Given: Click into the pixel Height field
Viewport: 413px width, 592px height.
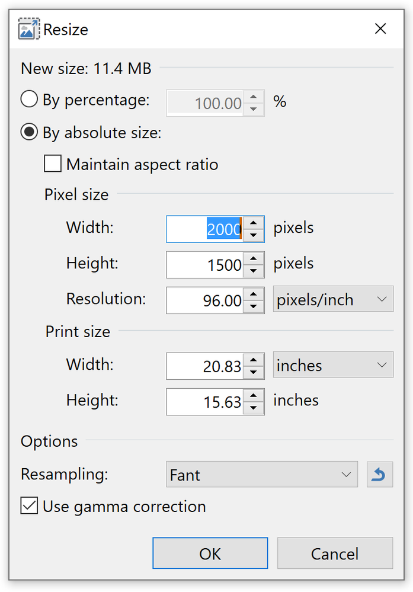Looking at the screenshot, I should pyautogui.click(x=204, y=265).
